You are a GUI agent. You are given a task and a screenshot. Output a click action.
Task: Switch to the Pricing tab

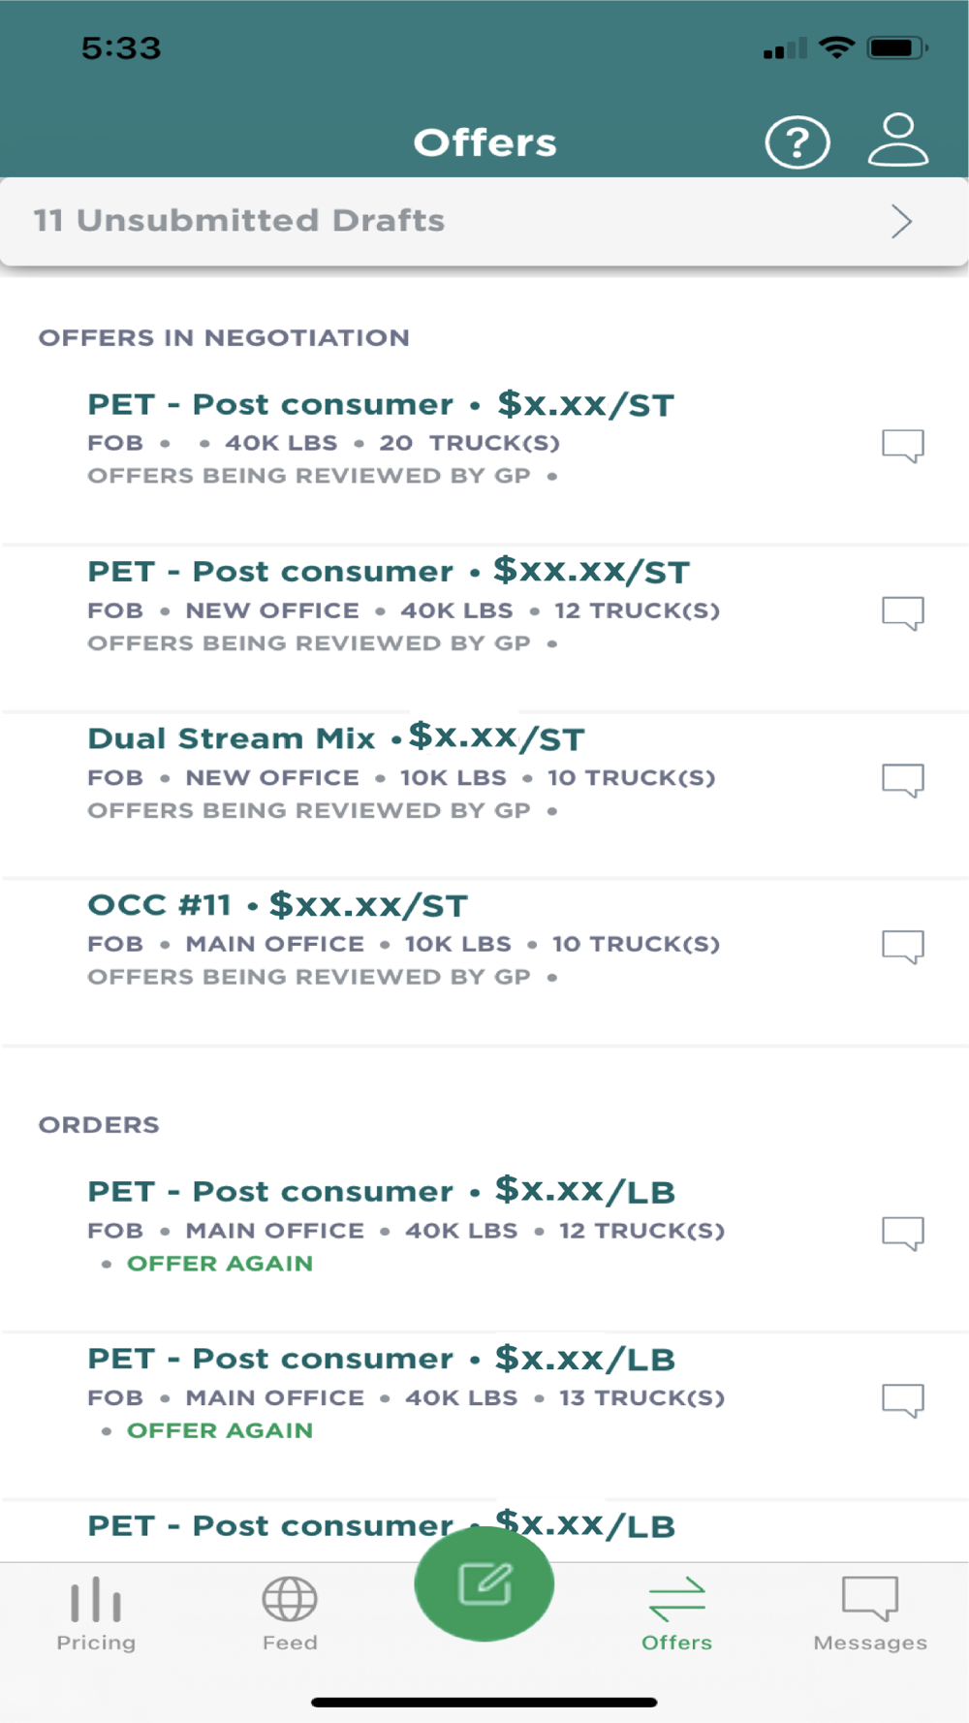tap(96, 1614)
